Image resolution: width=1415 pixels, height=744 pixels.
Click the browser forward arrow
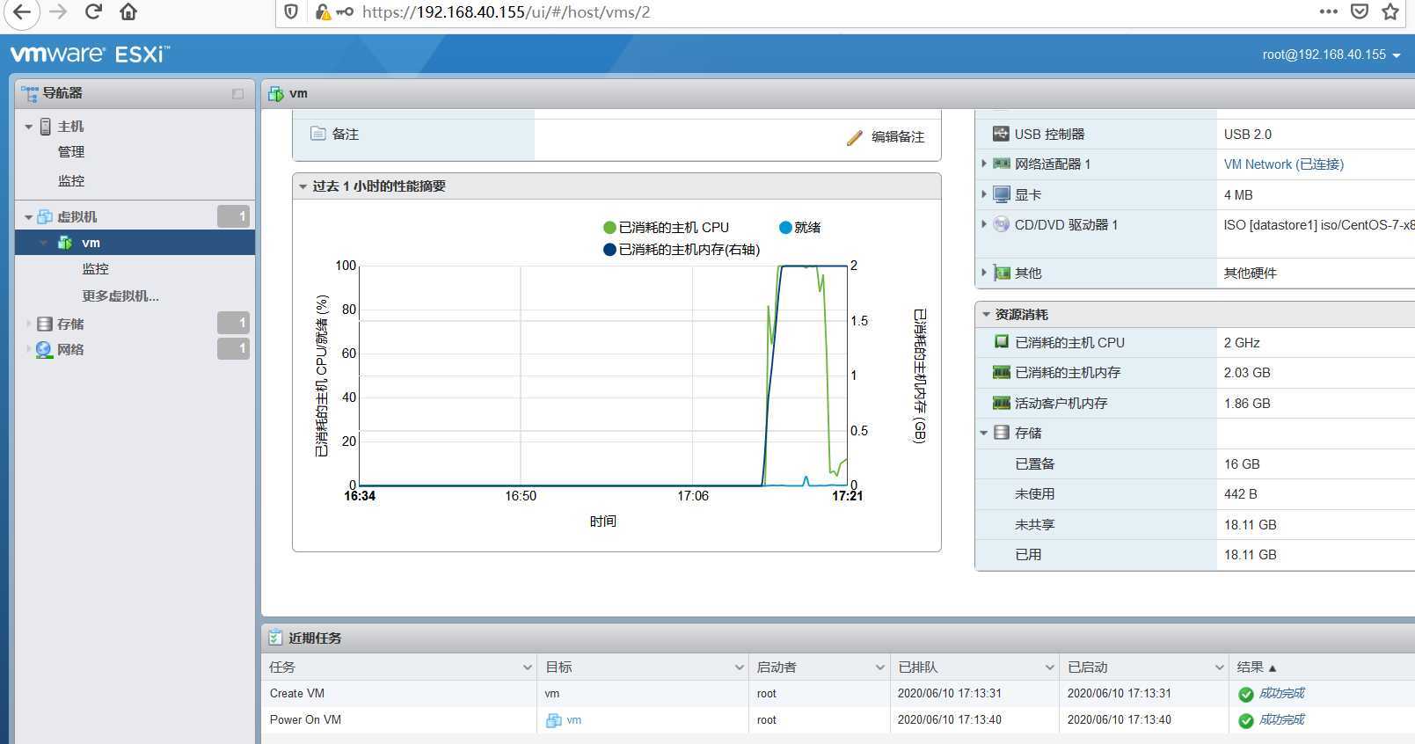[58, 12]
